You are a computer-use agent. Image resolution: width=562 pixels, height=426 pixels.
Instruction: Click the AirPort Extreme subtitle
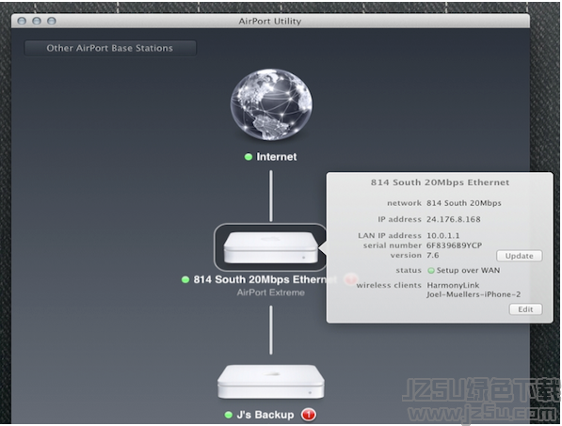[x=270, y=292]
